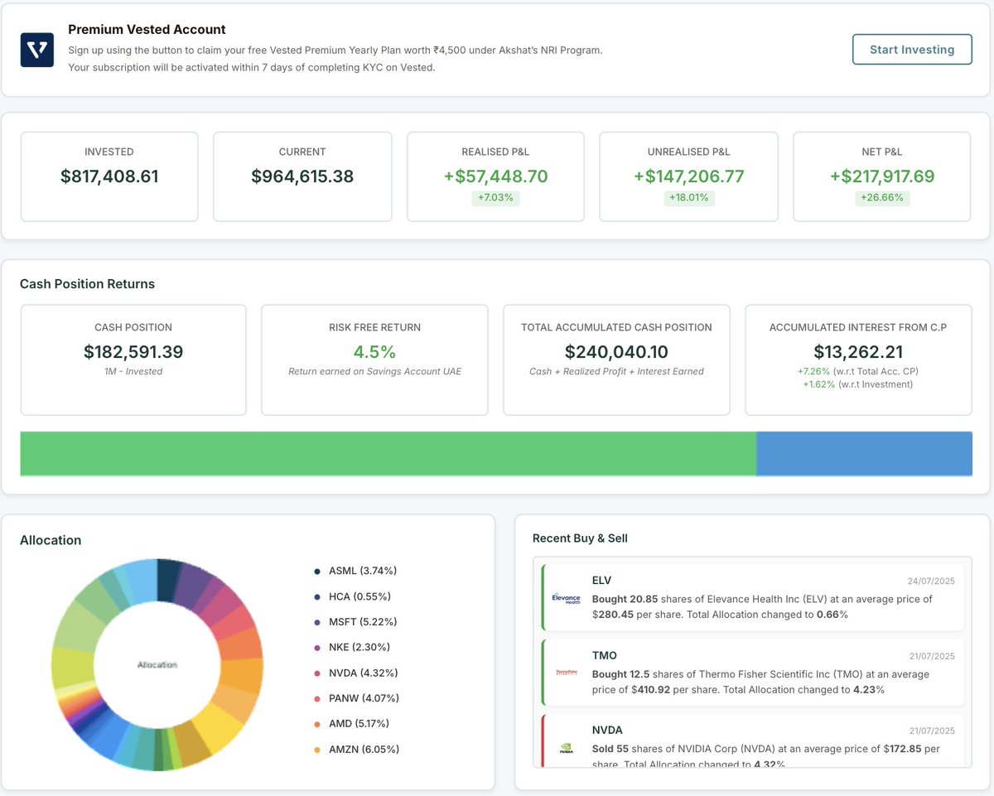Click the Cash Position Returns heading
Image resolution: width=994 pixels, height=796 pixels.
[x=87, y=284]
